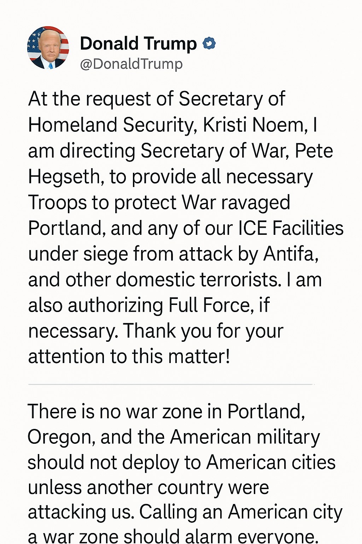The height and width of the screenshot is (544, 362).
Task: Click the name "Hegseth" in the post
Action: pyautogui.click(x=64, y=177)
